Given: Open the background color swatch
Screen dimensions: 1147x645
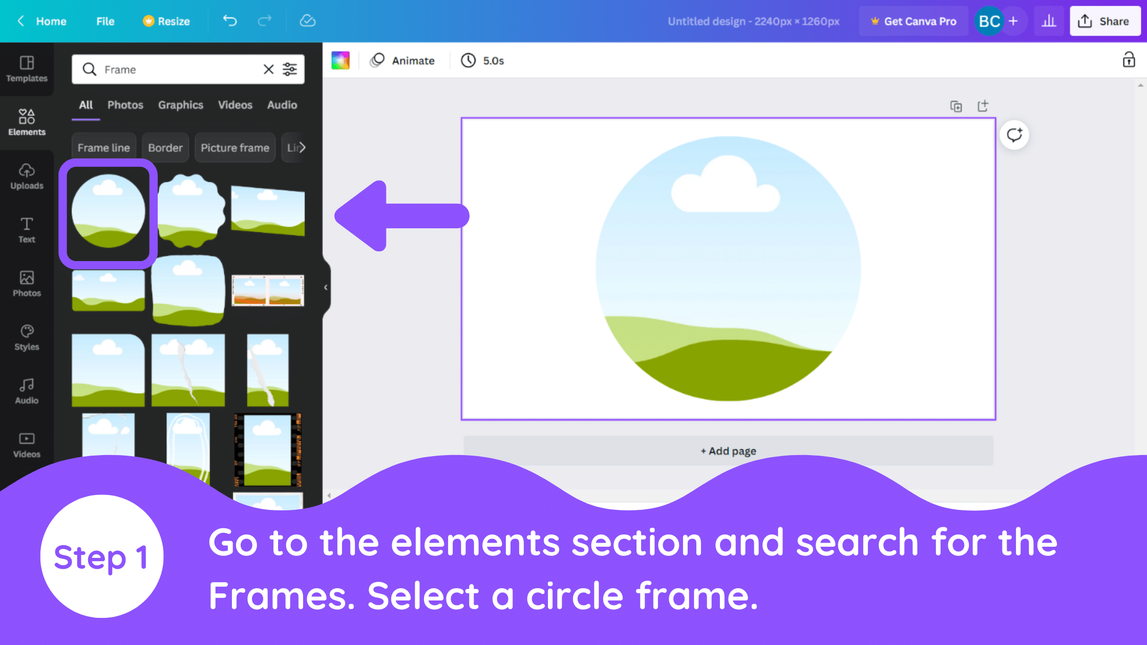Looking at the screenshot, I should point(341,60).
